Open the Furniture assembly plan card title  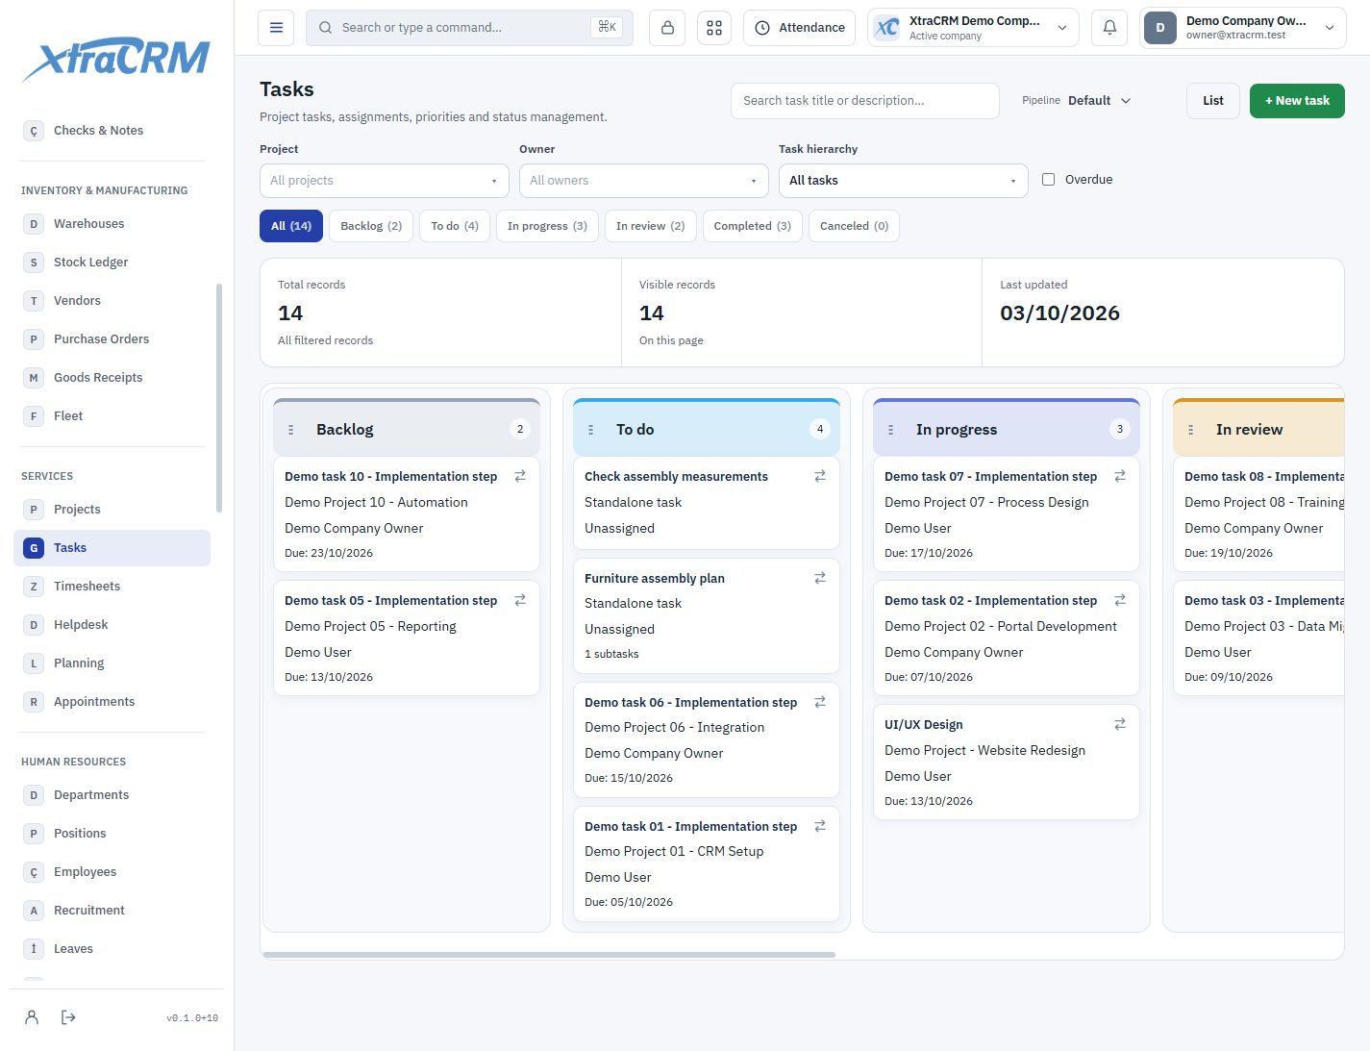tap(655, 578)
